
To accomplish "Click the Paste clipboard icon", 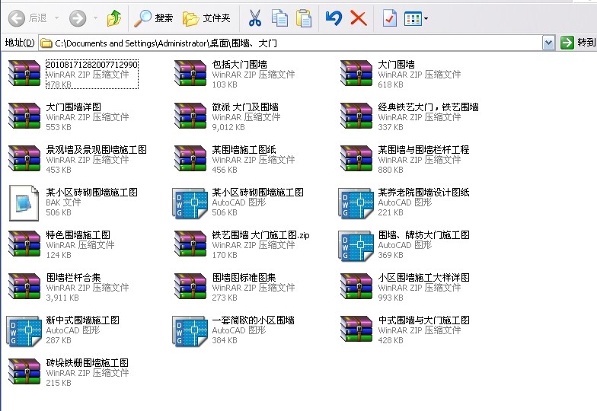I will coord(304,18).
